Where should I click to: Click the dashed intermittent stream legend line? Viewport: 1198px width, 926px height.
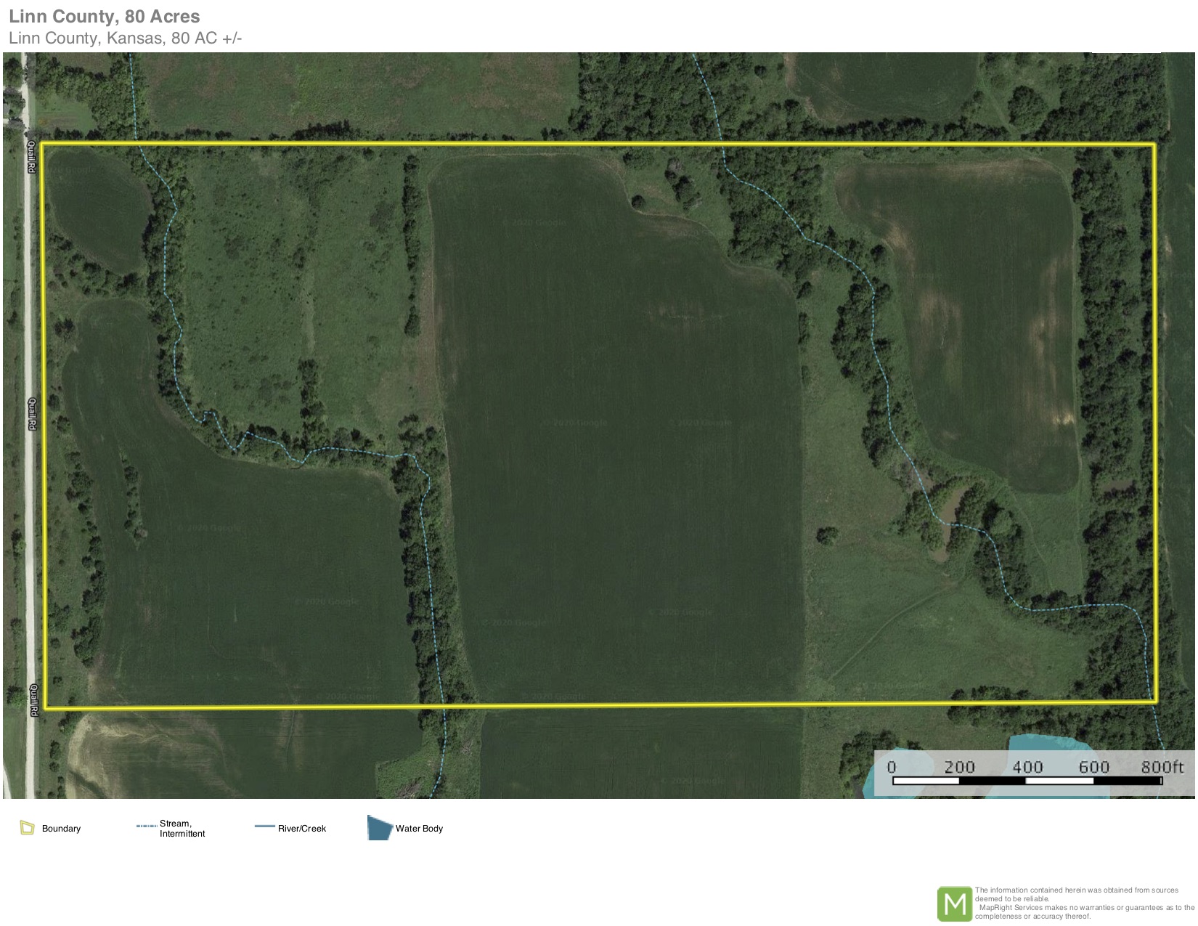(146, 827)
